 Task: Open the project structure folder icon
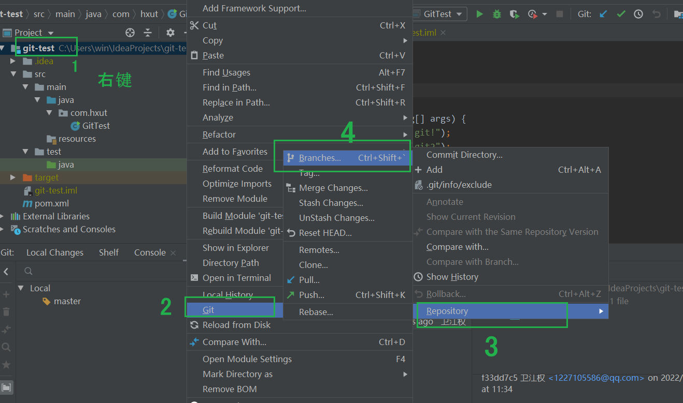coord(678,14)
